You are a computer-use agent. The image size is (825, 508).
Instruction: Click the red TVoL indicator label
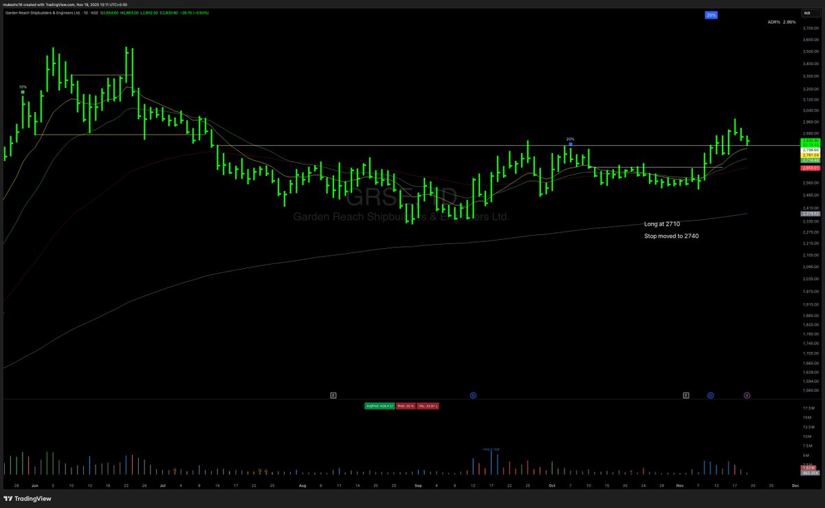[428, 406]
